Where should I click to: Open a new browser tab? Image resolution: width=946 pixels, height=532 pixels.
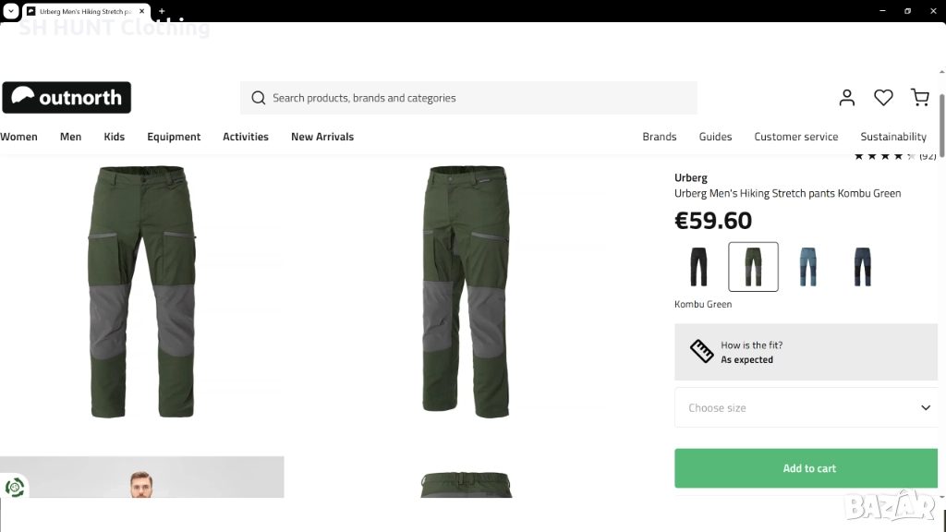coord(162,11)
